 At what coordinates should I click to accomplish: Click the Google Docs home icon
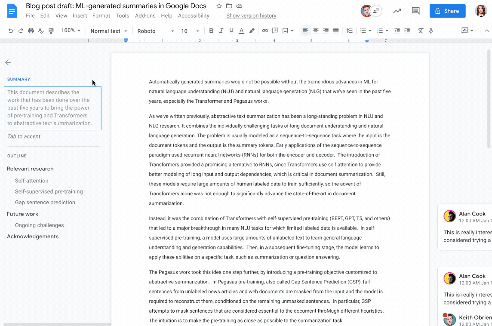click(x=12, y=11)
